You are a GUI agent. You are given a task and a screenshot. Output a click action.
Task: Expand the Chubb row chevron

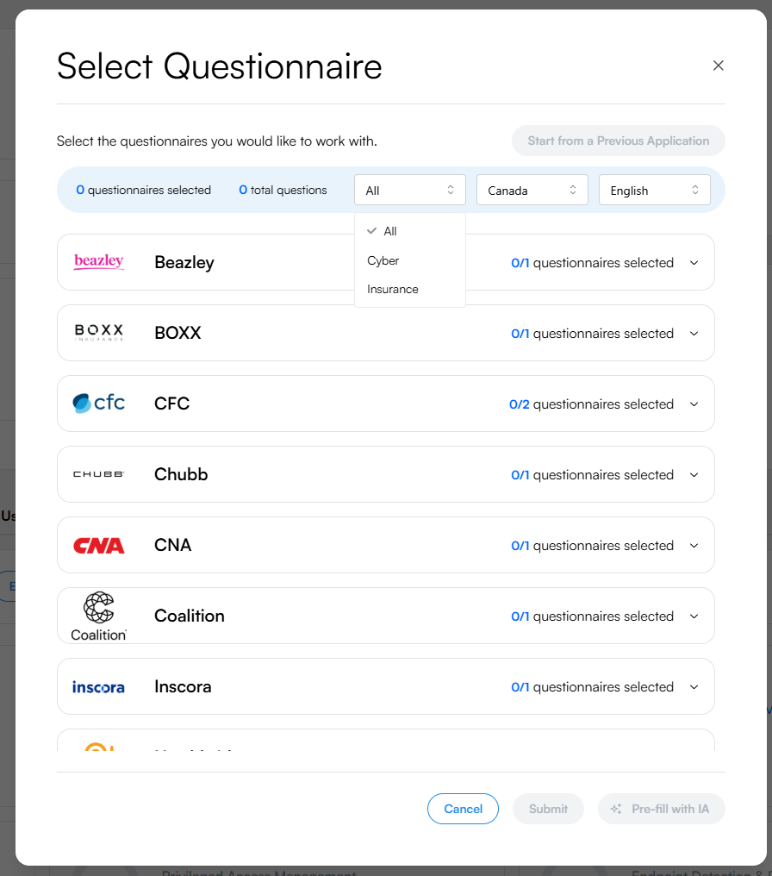coord(694,474)
